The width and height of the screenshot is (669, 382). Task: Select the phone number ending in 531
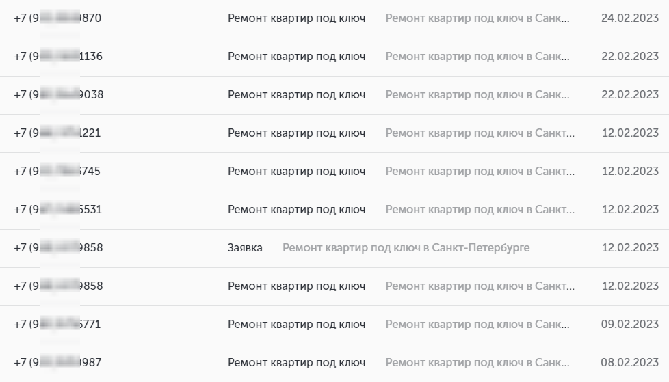pyautogui.click(x=57, y=210)
